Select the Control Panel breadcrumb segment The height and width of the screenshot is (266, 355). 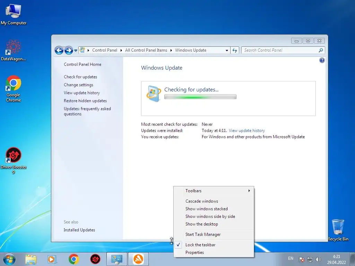pyautogui.click(x=105, y=50)
